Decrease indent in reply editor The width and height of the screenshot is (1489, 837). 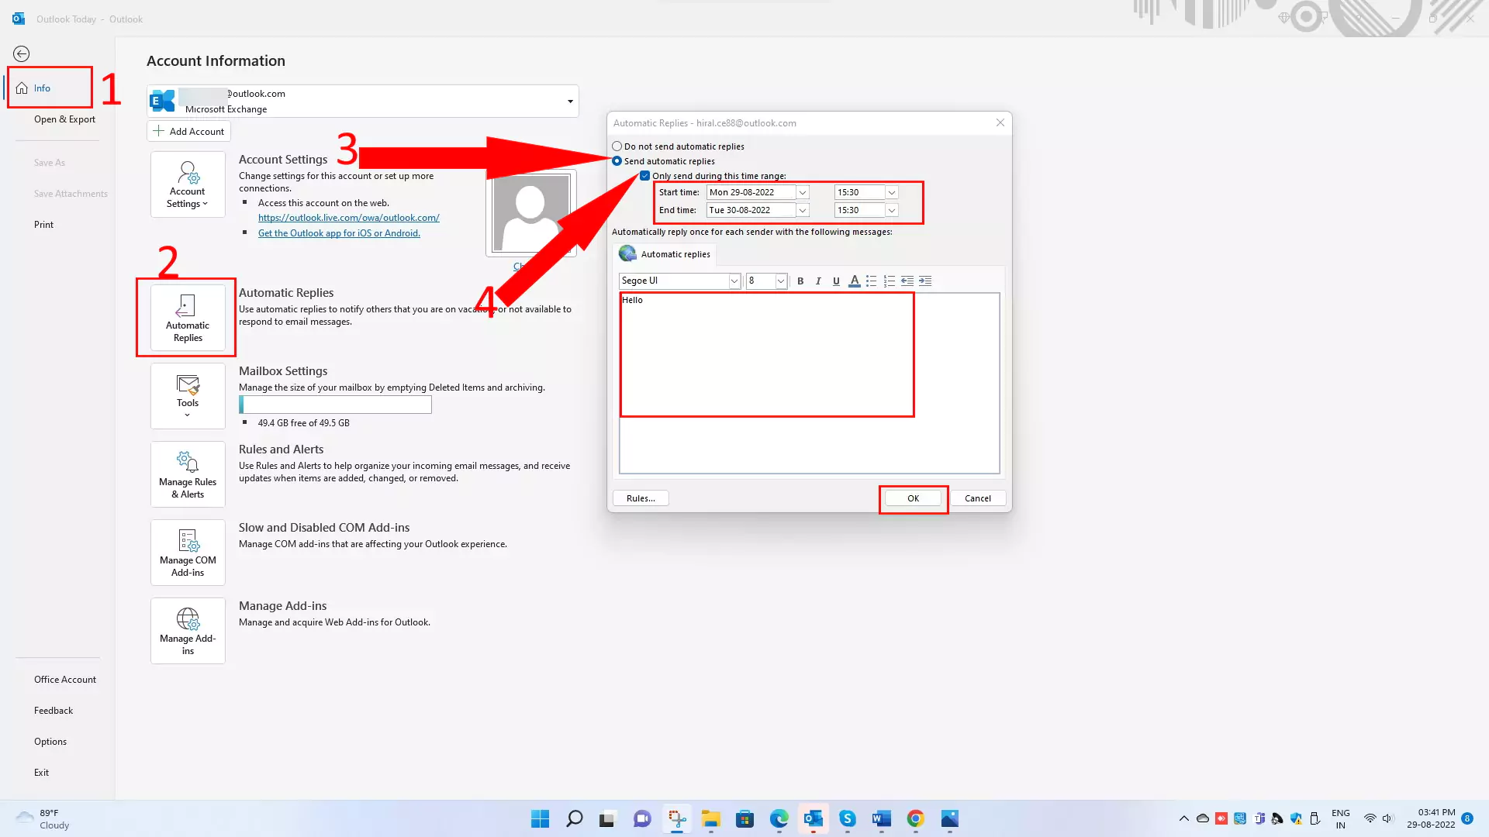[x=907, y=281]
